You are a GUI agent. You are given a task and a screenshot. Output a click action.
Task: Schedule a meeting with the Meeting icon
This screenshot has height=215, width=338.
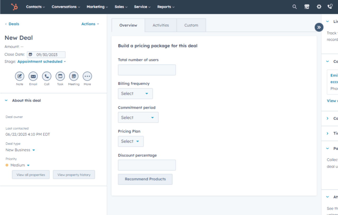coord(74,76)
